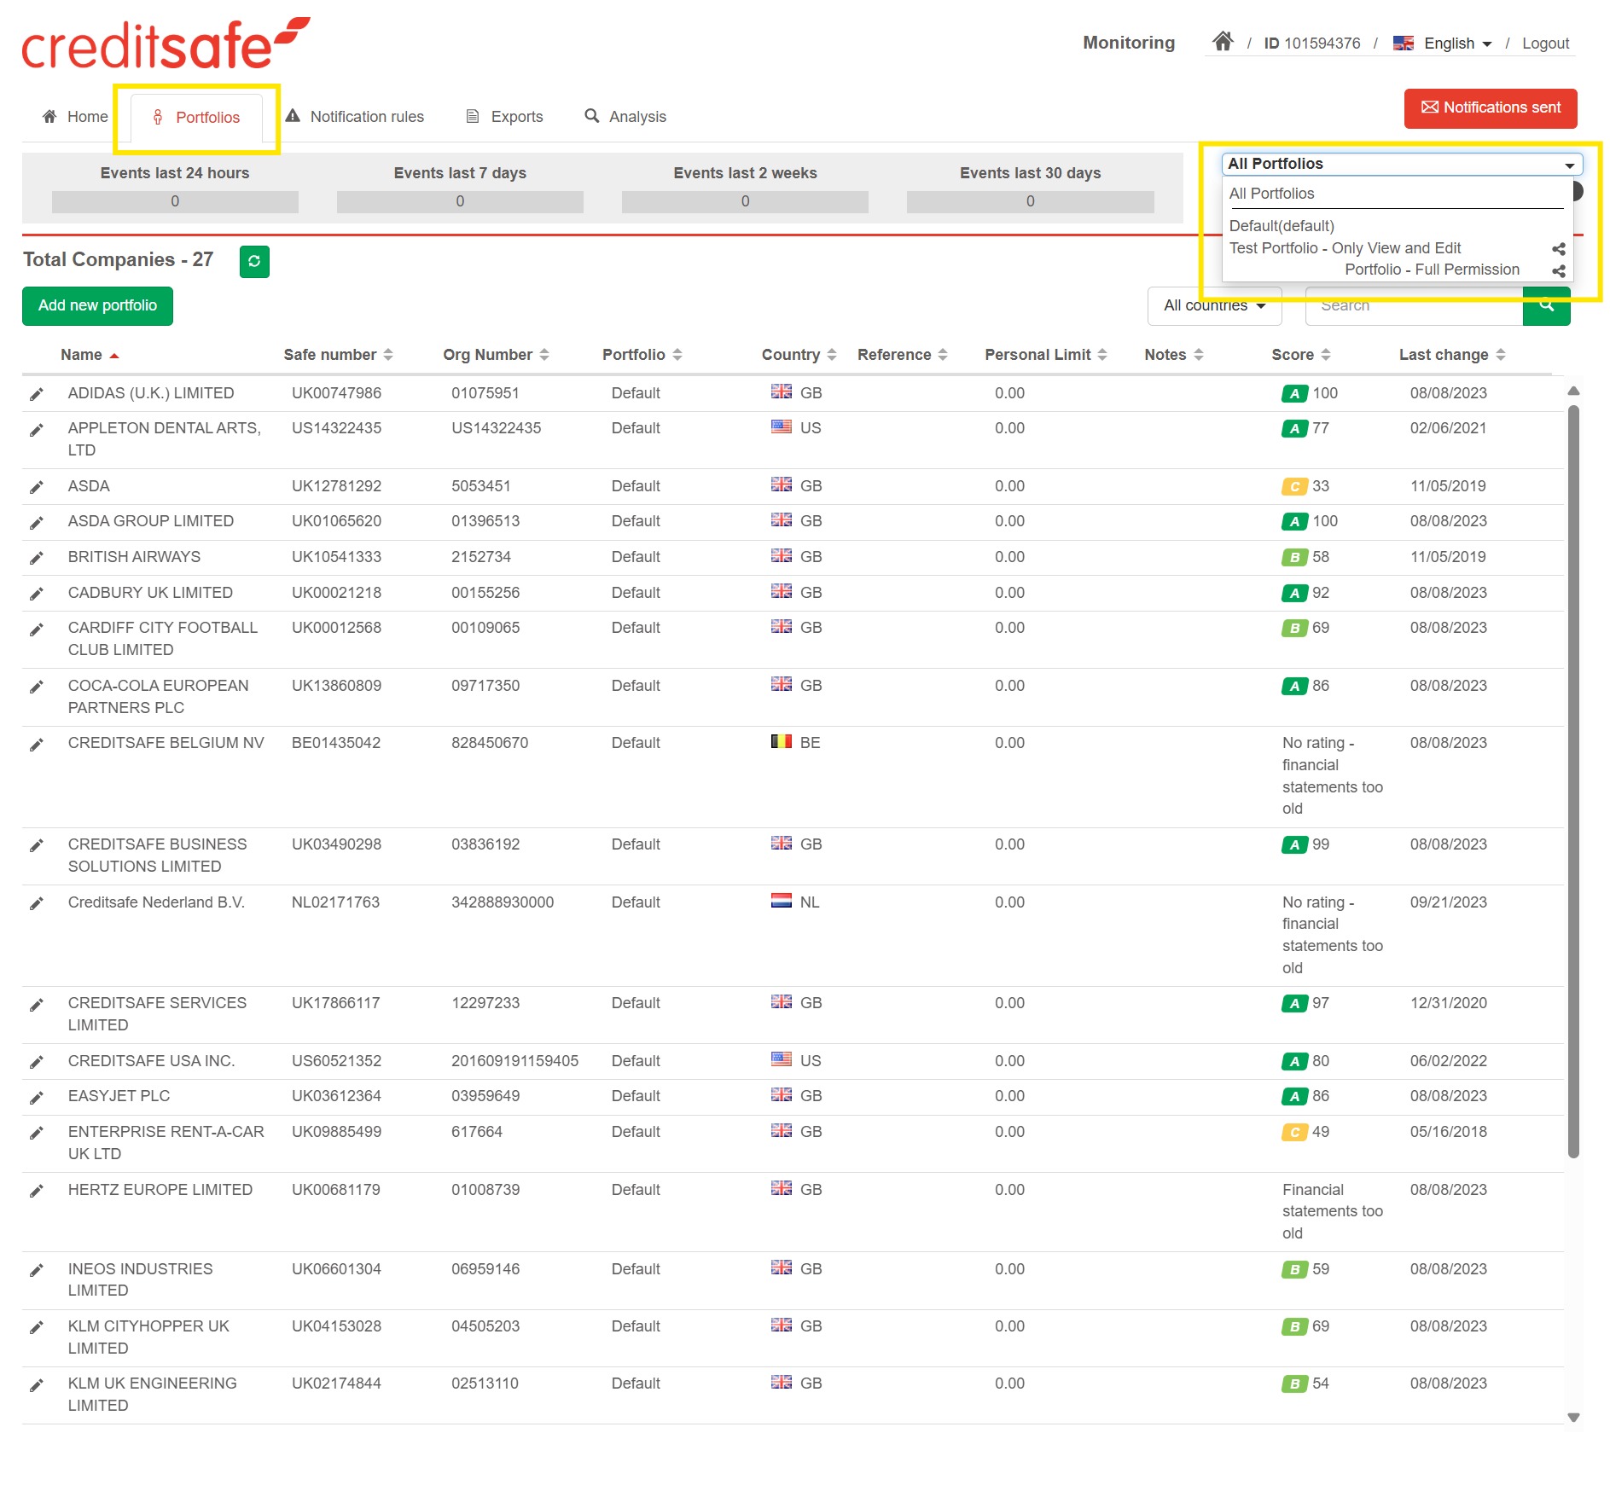
Task: Sort table by Org Number column
Action: 496,355
